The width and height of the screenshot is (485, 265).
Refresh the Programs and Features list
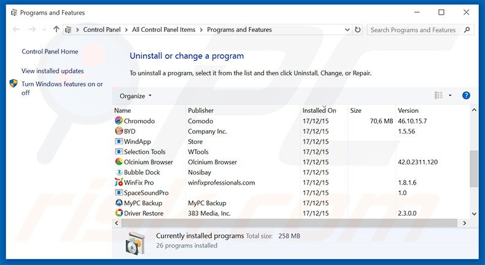357,29
